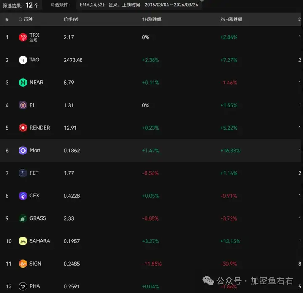Open the PHA coin name
303x293 pixels.
click(35, 286)
